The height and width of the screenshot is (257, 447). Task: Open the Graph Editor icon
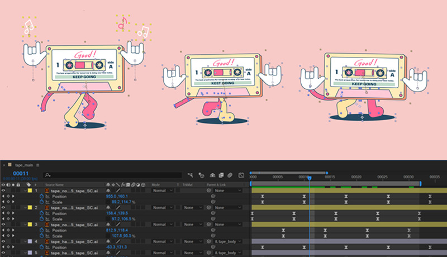pyautogui.click(x=241, y=175)
